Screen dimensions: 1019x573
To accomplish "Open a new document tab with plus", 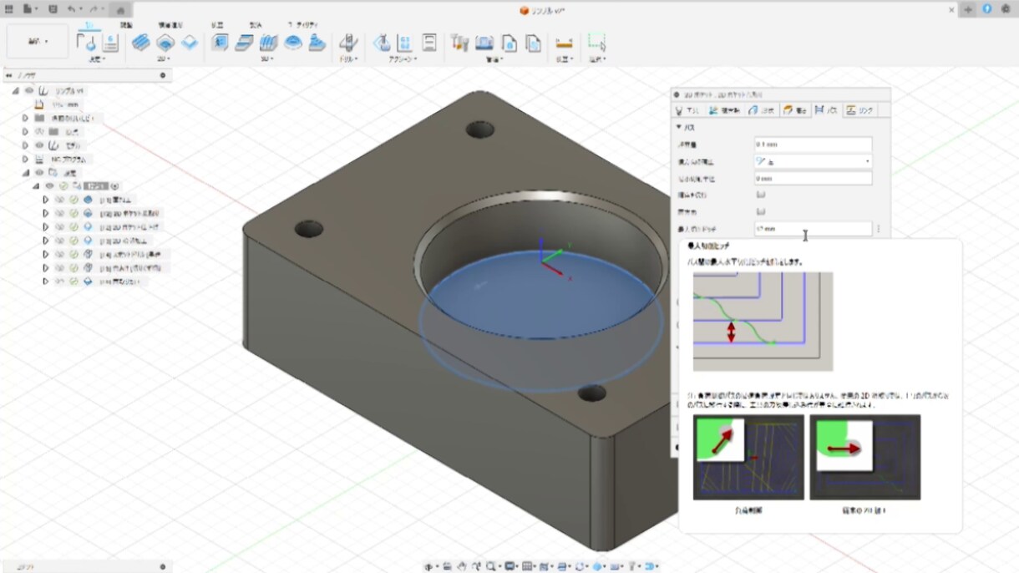I will click(x=969, y=10).
